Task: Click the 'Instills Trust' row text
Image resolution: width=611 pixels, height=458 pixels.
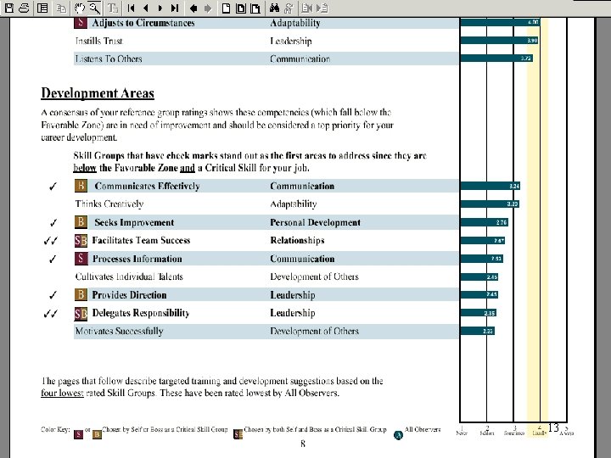Action: [99, 41]
